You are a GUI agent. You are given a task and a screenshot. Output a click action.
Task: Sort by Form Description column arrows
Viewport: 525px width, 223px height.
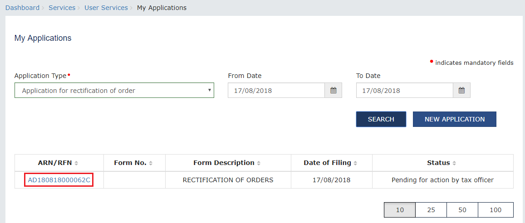[259, 163]
